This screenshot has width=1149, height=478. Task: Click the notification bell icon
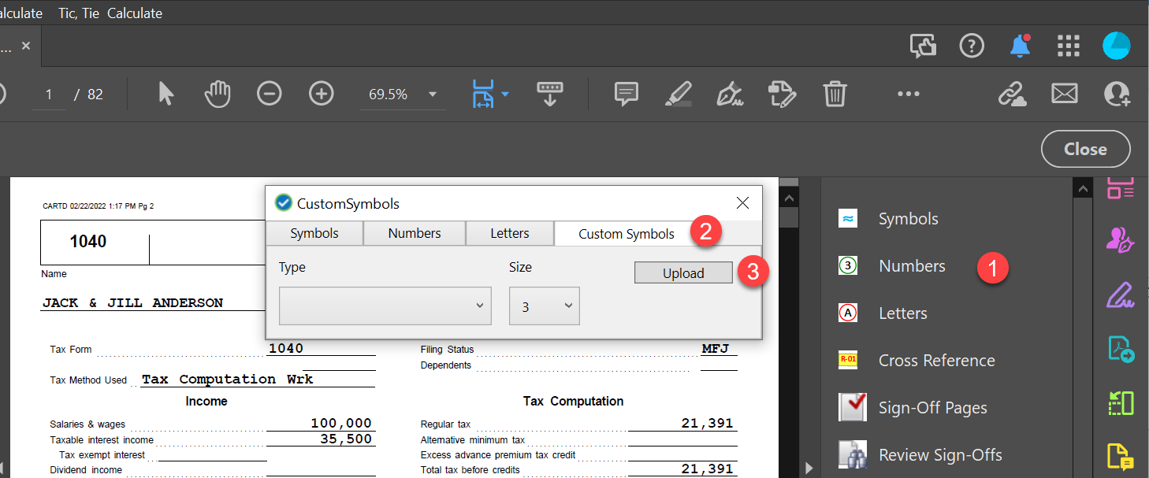click(x=1019, y=46)
